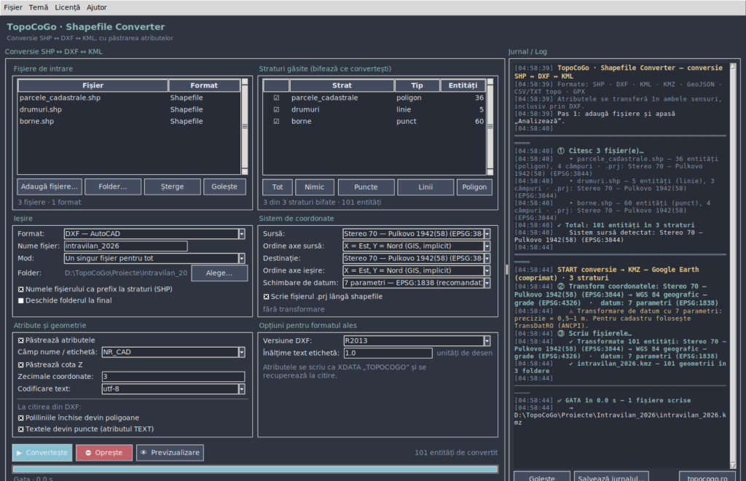Uncheck the parcele_cadastrale layer checkbox

276,98
